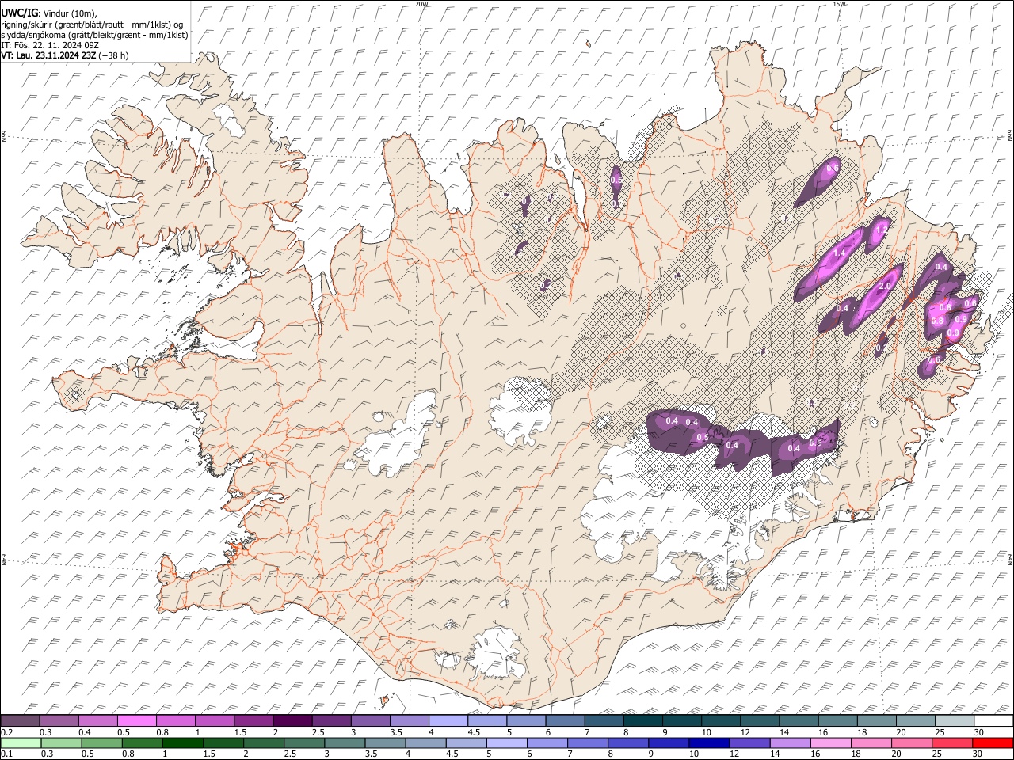Click the 'VT: Lau. 23.11.2024 23Z (+38 h)' line

(65, 55)
